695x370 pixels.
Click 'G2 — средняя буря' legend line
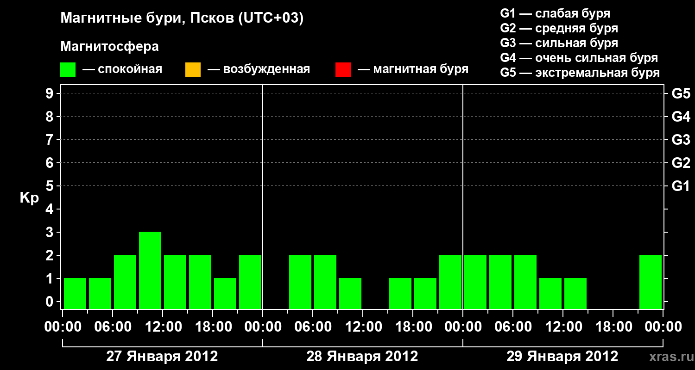559,28
